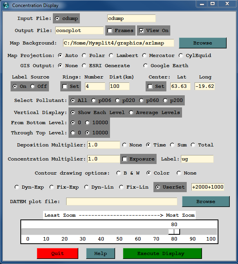Choose Google Earth GIS output
238x264 pixels.
tap(146, 66)
